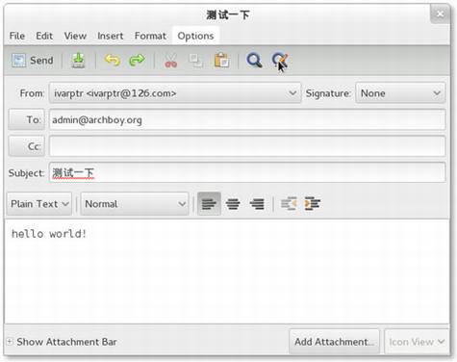Click the Find magnifier icon

click(254, 61)
